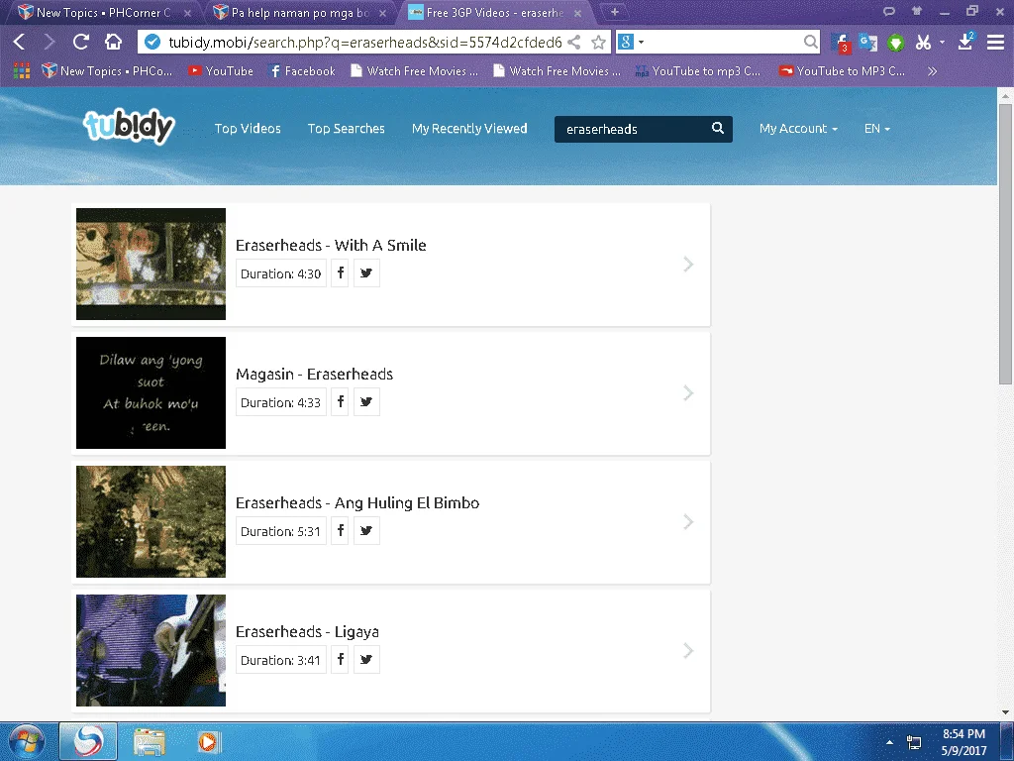The width and height of the screenshot is (1014, 761).
Task: Expand the scissors tool dropdown arrow
Action: click(x=942, y=42)
